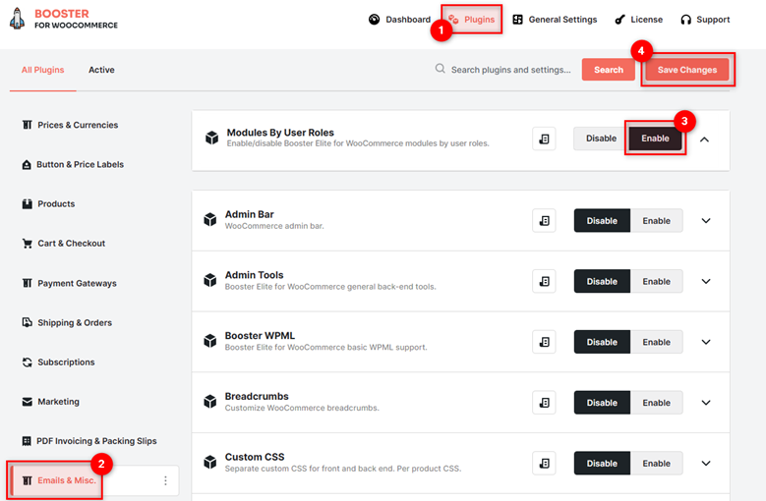Click the Prices & Currencies sidebar icon
This screenshot has width=766, height=501.
pyautogui.click(x=28, y=125)
